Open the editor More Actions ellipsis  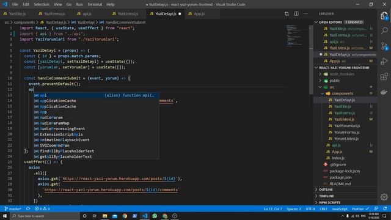click(305, 13)
